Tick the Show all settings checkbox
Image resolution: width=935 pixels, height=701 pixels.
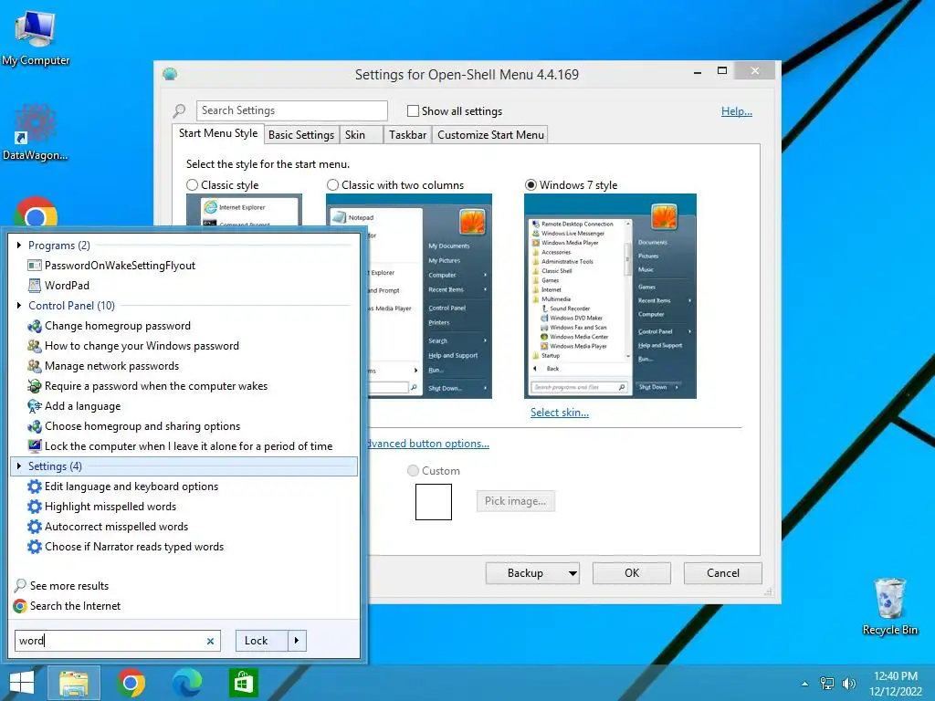pyautogui.click(x=413, y=110)
